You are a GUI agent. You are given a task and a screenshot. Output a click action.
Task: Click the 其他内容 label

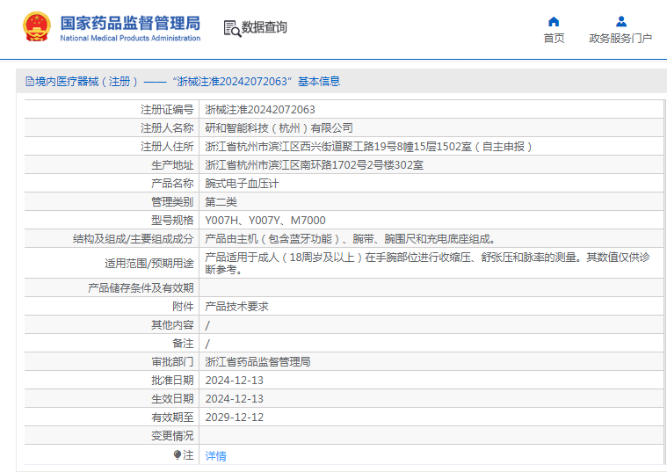[172, 325]
